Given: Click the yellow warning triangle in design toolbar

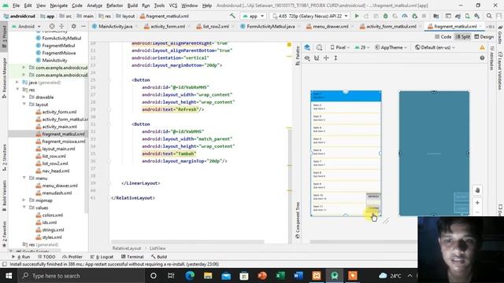Looking at the screenshot, I should click(x=482, y=47).
